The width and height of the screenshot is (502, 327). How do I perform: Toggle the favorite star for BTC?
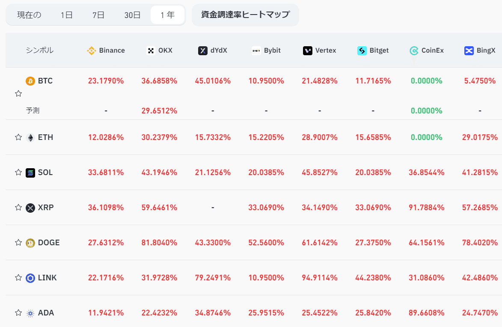tap(18, 93)
